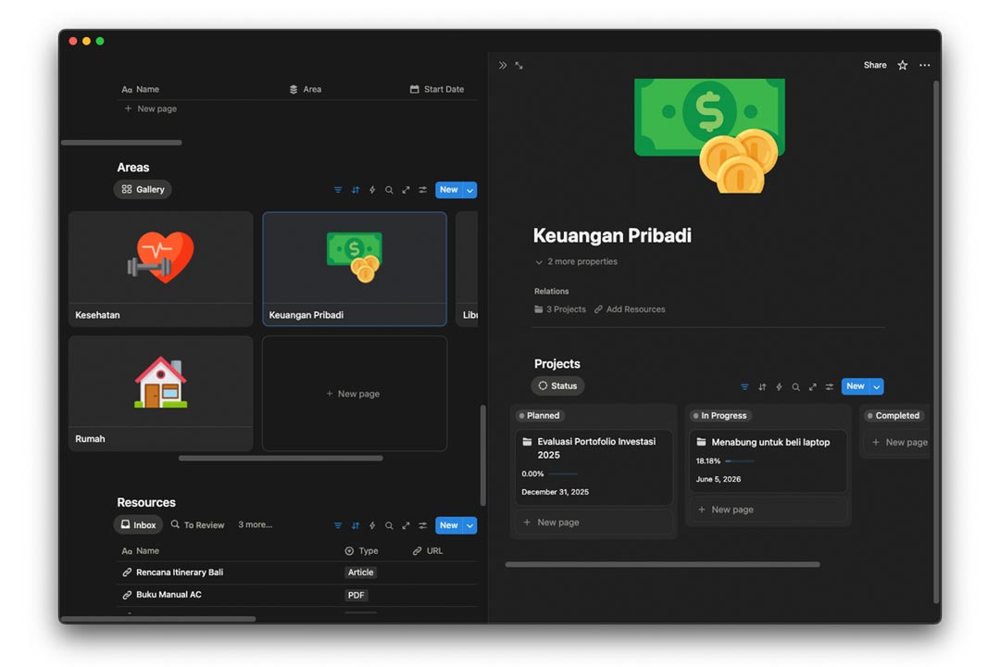Open dropdown arrow beside Projects New button
Image resolution: width=1000 pixels, height=667 pixels.
(876, 386)
